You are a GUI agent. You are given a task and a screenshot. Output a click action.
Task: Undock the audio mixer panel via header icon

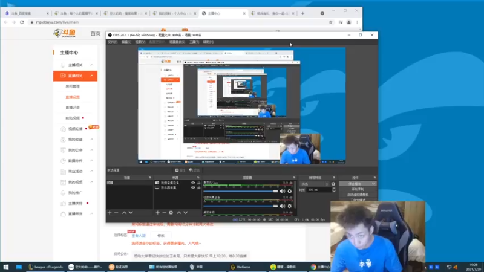pos(294,178)
